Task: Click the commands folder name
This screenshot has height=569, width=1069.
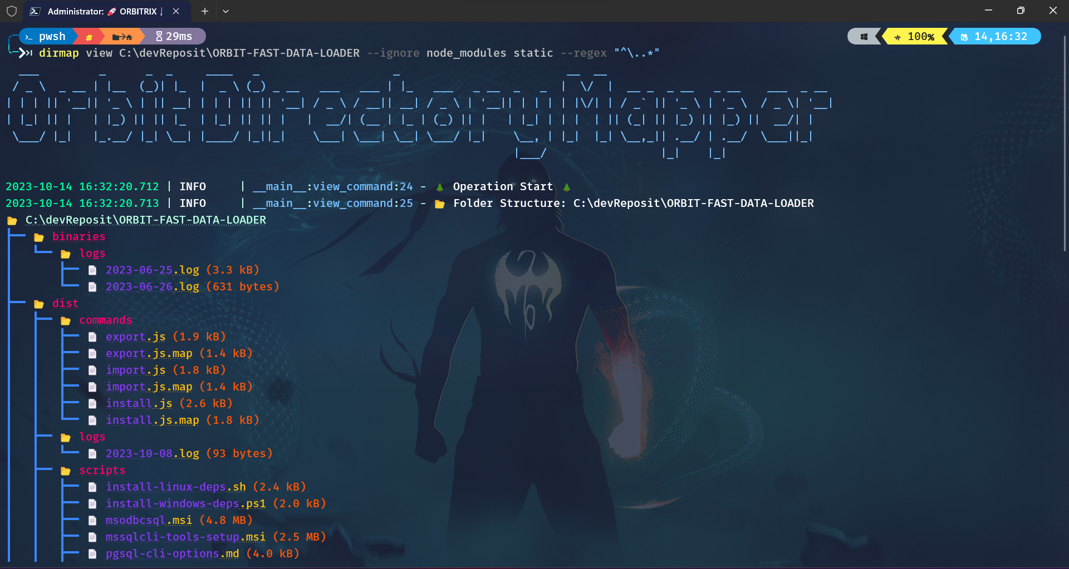Action: click(106, 320)
